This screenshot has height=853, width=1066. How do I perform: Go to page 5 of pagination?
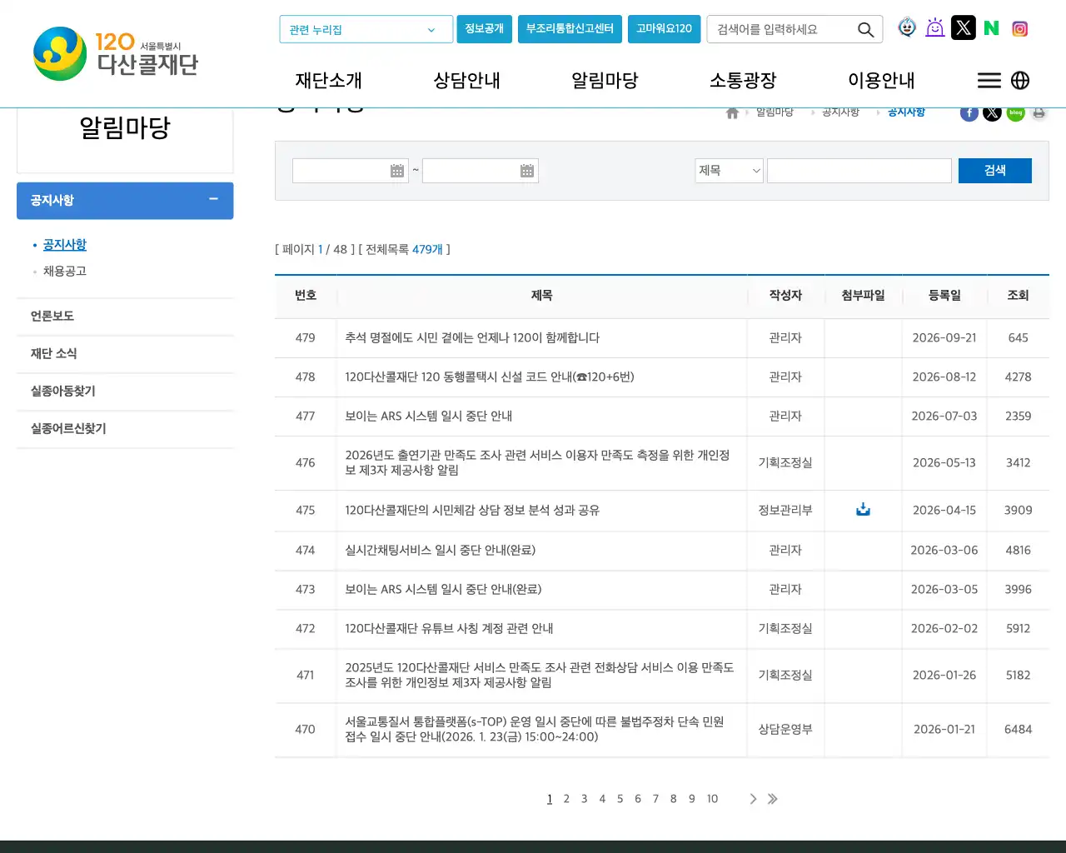(620, 799)
